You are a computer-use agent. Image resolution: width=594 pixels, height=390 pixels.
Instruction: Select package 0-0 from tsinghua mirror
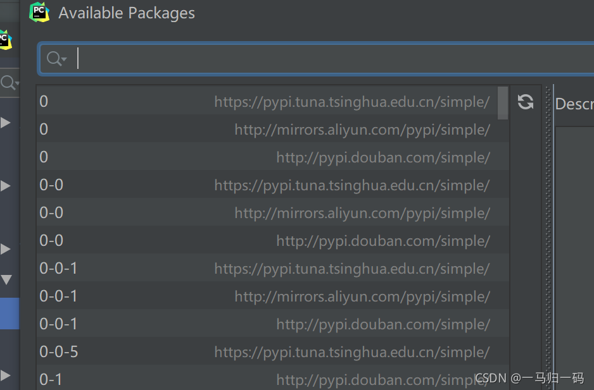[273, 185]
